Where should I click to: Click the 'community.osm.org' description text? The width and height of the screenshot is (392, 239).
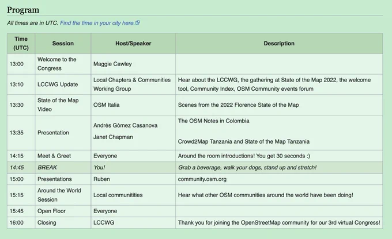click(x=202, y=179)
